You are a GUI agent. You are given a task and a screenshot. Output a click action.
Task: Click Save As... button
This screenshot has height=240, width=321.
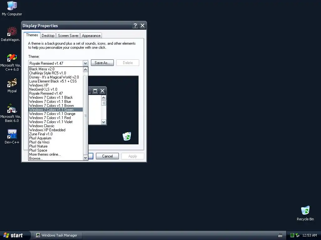click(x=102, y=63)
